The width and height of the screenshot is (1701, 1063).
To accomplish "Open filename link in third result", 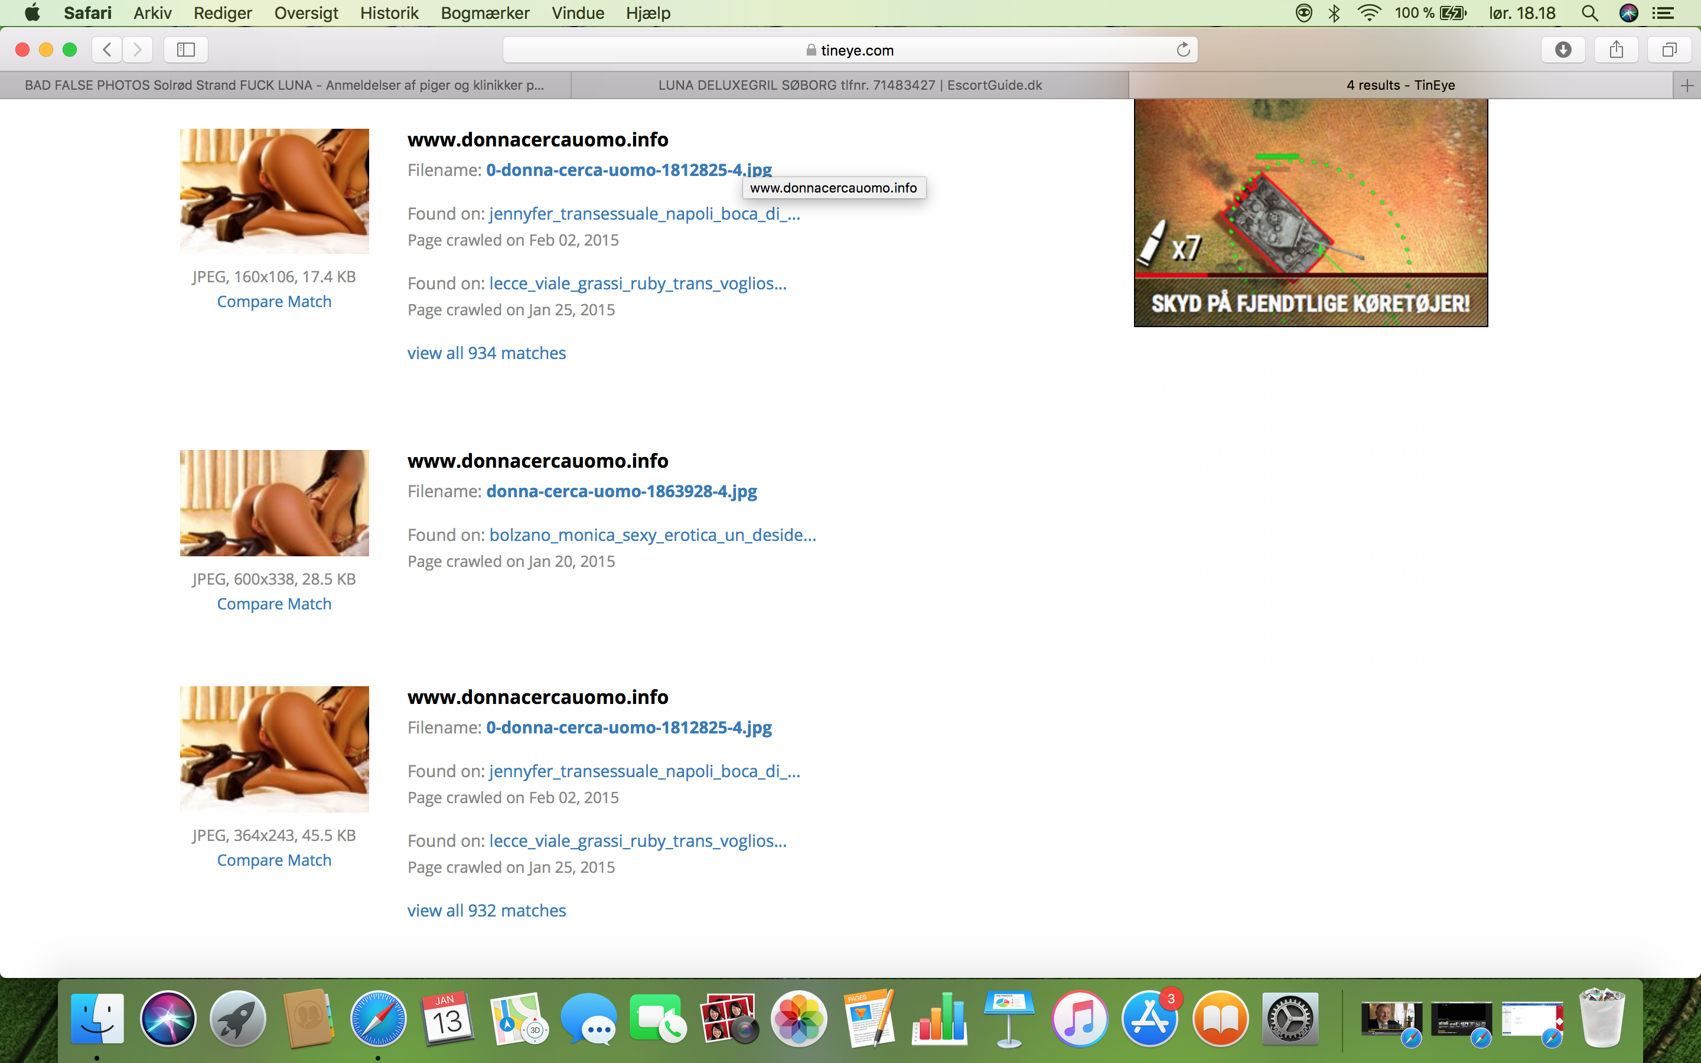I will coord(628,728).
